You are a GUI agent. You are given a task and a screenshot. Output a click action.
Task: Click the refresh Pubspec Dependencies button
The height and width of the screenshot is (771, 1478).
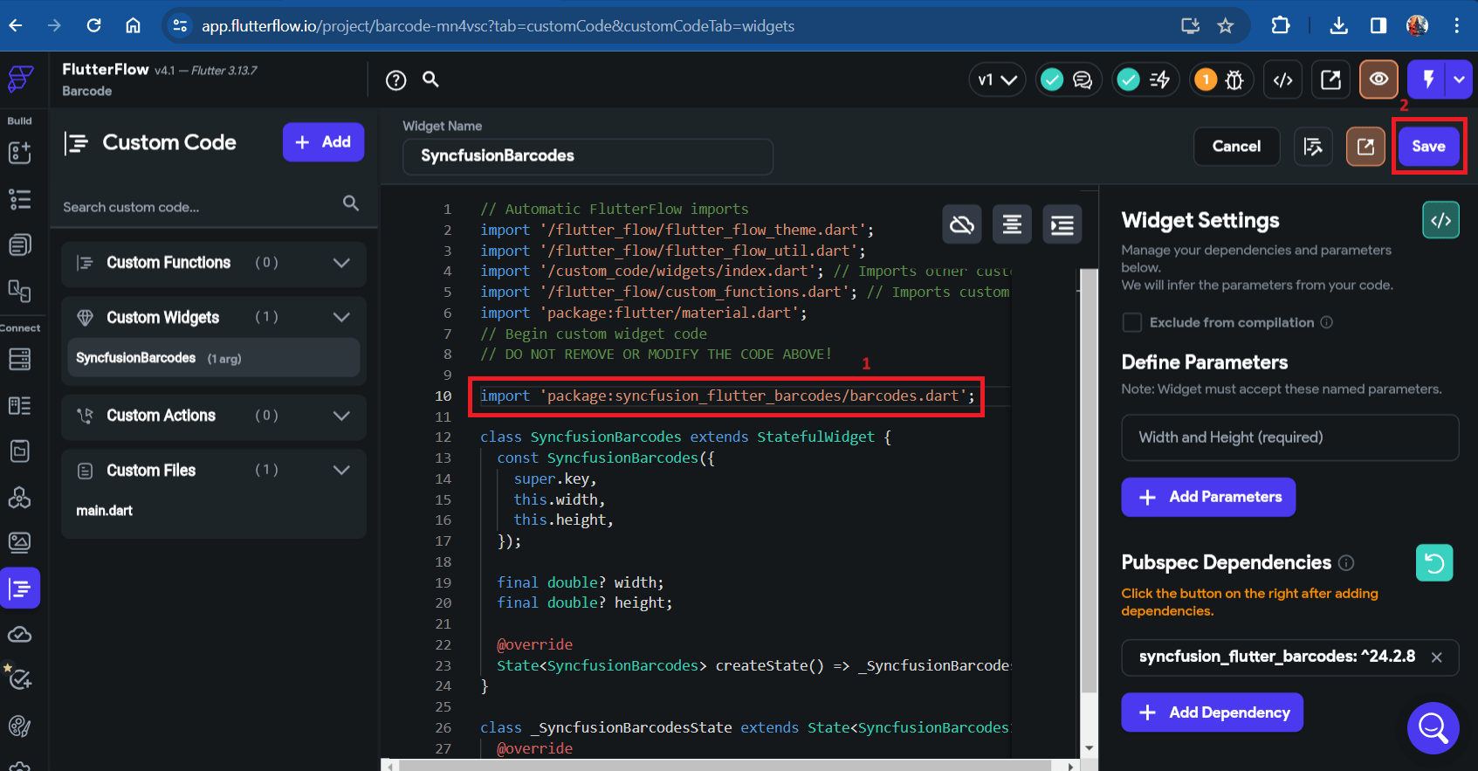point(1434,563)
